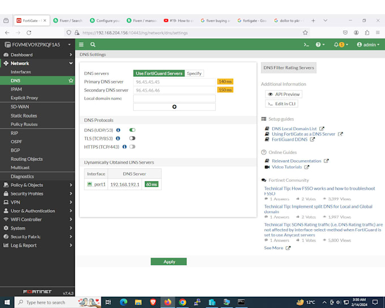
Task: Open the Video Tutorials link
Action: point(287,167)
